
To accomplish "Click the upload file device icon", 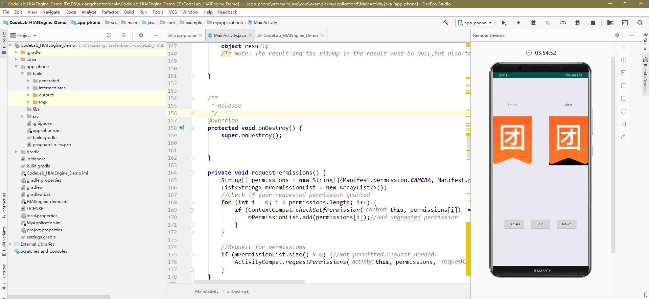I will [x=624, y=137].
